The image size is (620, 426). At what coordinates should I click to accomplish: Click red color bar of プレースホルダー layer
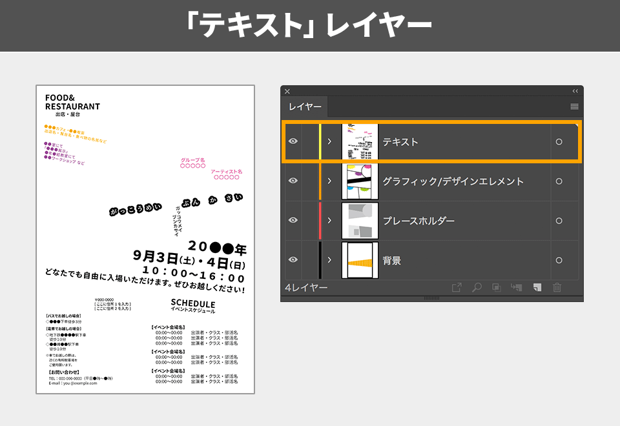(x=320, y=221)
